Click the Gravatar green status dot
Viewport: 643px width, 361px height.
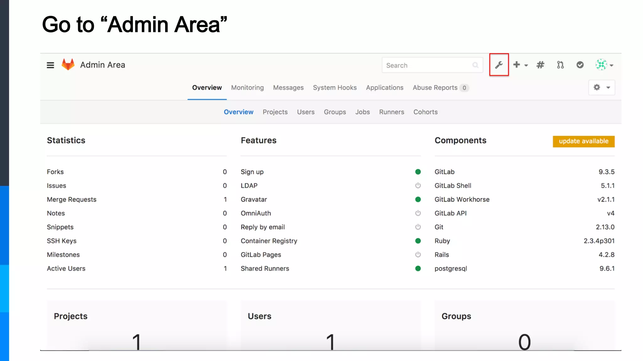pyautogui.click(x=418, y=199)
